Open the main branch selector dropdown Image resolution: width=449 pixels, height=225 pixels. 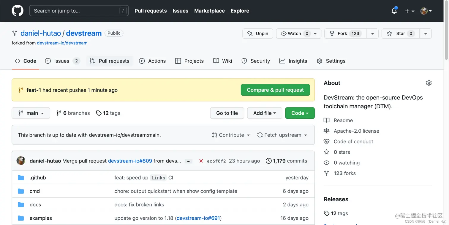[x=31, y=113]
